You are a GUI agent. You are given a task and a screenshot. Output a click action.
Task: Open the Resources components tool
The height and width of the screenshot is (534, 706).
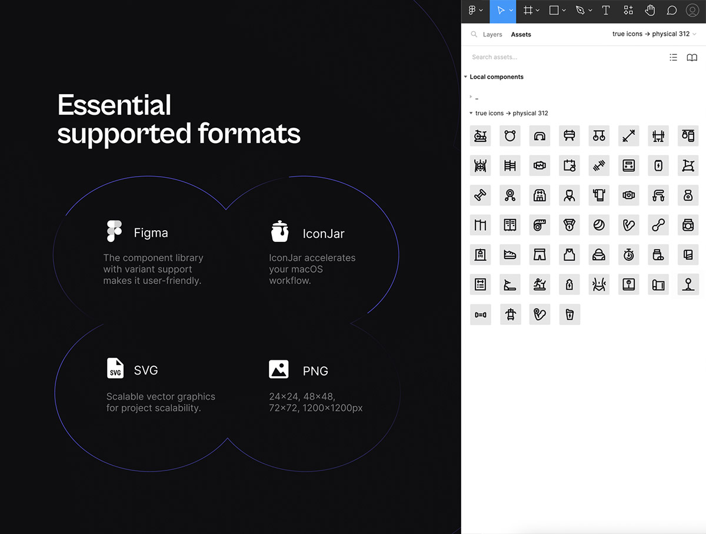pyautogui.click(x=628, y=11)
